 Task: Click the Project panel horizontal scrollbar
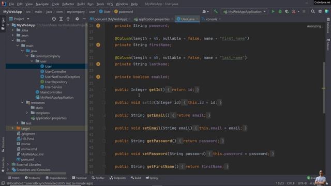coord(36,174)
